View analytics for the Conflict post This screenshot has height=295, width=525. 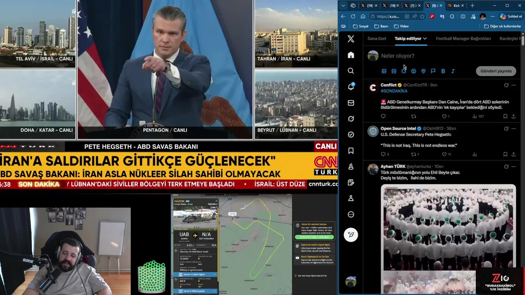point(478,116)
